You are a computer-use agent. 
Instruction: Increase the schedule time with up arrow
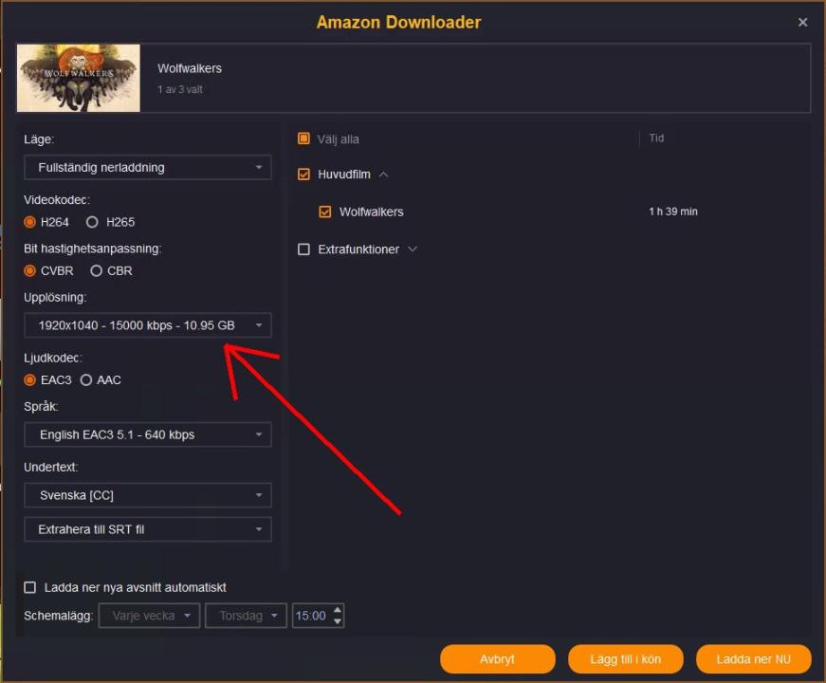coord(338,610)
